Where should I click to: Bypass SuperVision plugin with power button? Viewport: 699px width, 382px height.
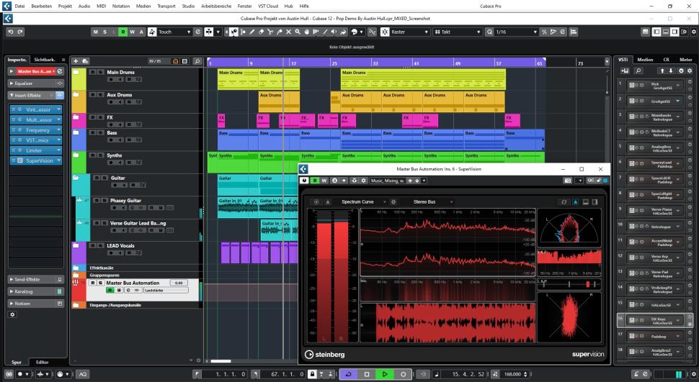(x=305, y=180)
